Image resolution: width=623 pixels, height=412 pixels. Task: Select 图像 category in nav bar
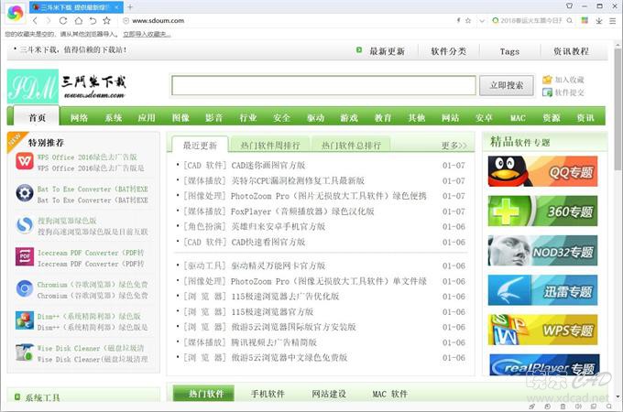180,118
